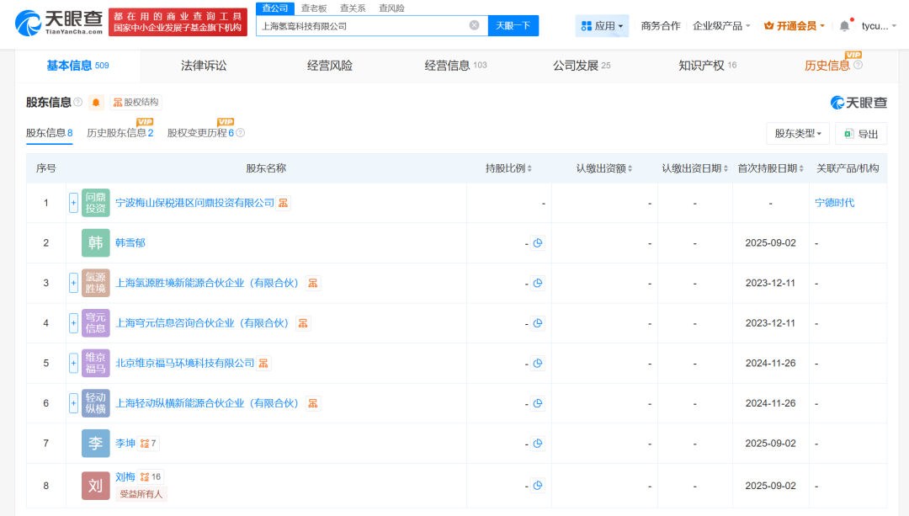
Task: Clear the search box with the x icon
Action: point(475,25)
